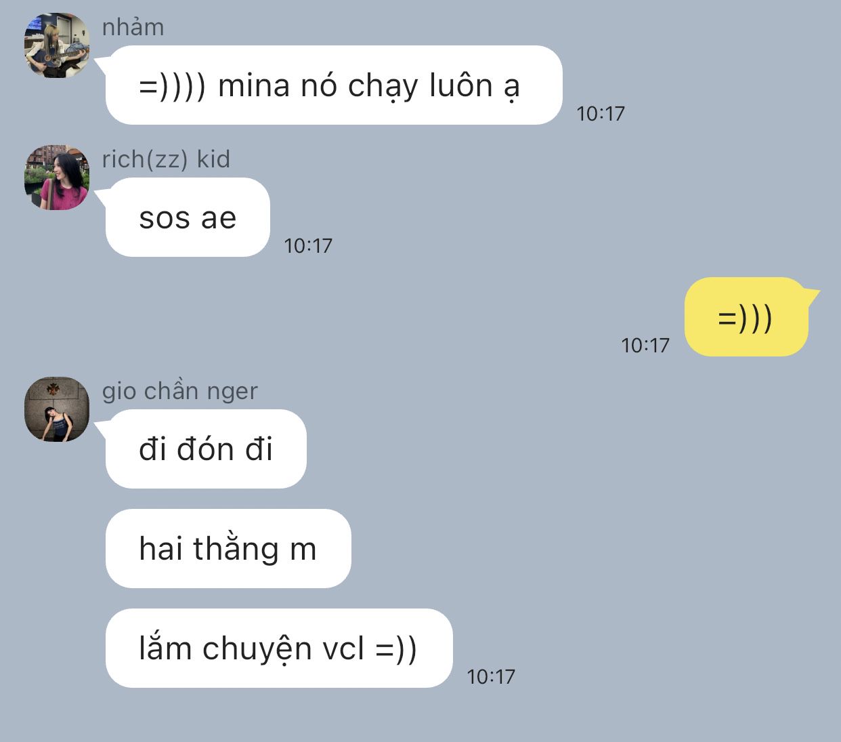Select the 'hai thằng m' message
Image resolution: width=841 pixels, height=742 pixels.
228,549
